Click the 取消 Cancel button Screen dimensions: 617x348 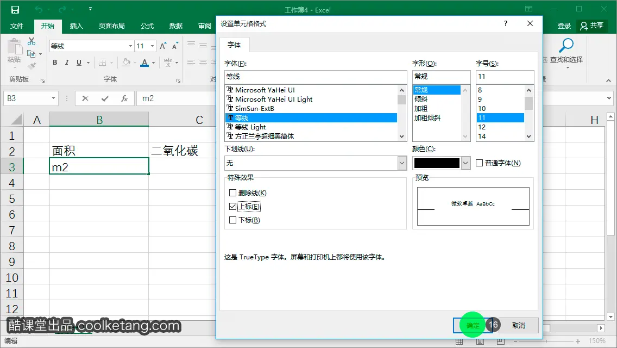pyautogui.click(x=519, y=326)
